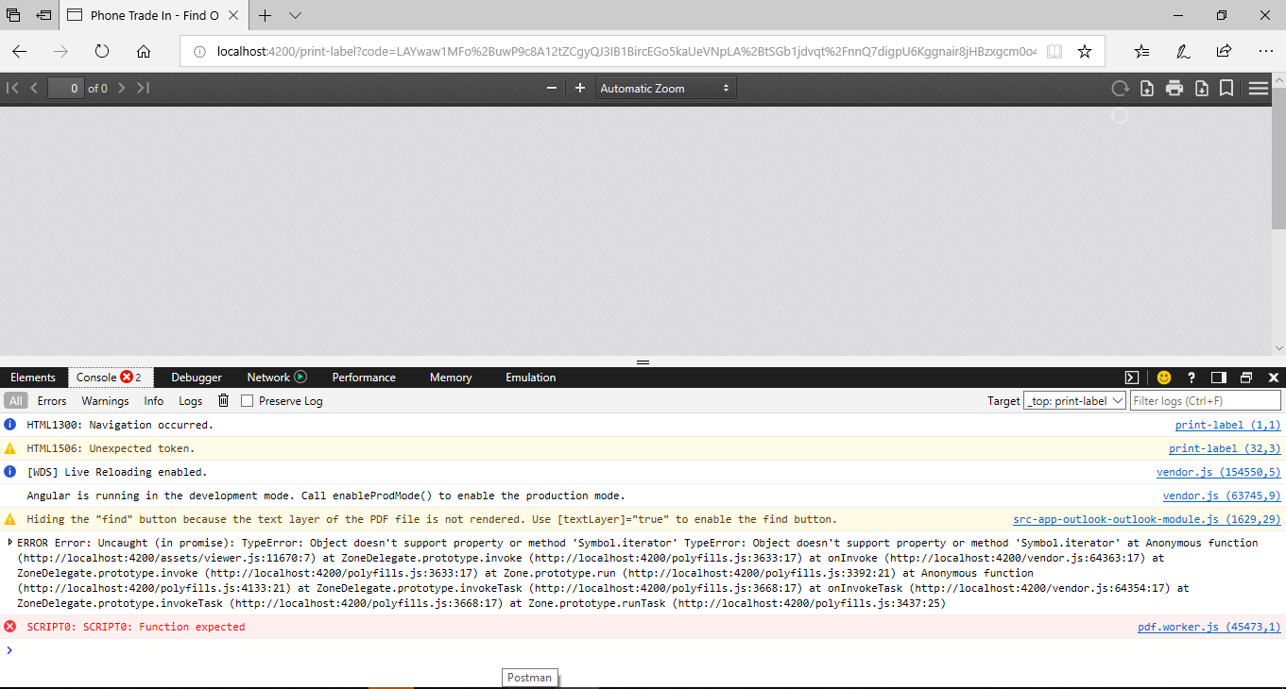Click the page number input field
The image size is (1286, 689).
[65, 88]
